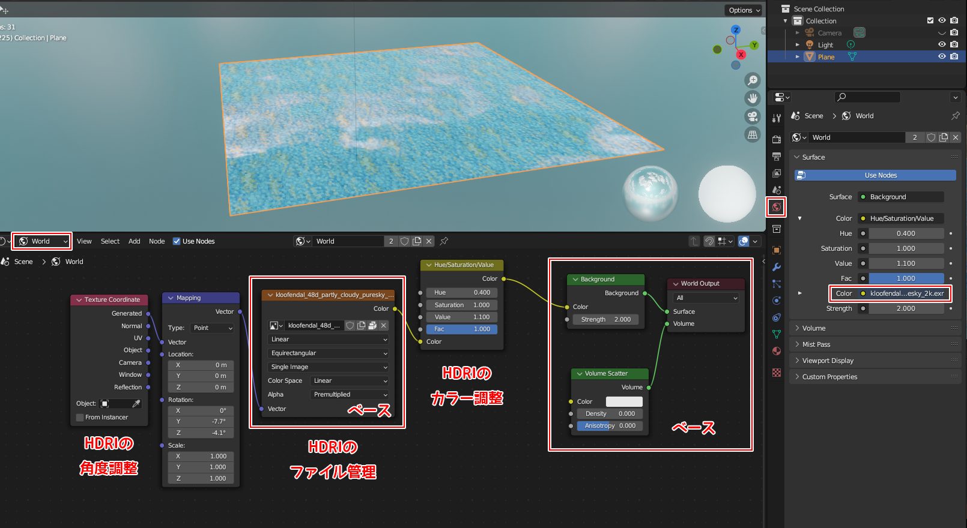Click the Use Nodes button in Surface panel
This screenshot has height=528, width=967.
click(x=875, y=175)
